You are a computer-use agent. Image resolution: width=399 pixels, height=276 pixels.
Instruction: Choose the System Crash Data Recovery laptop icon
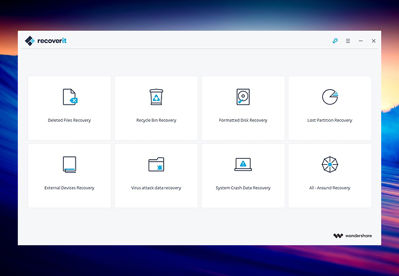tap(243, 164)
